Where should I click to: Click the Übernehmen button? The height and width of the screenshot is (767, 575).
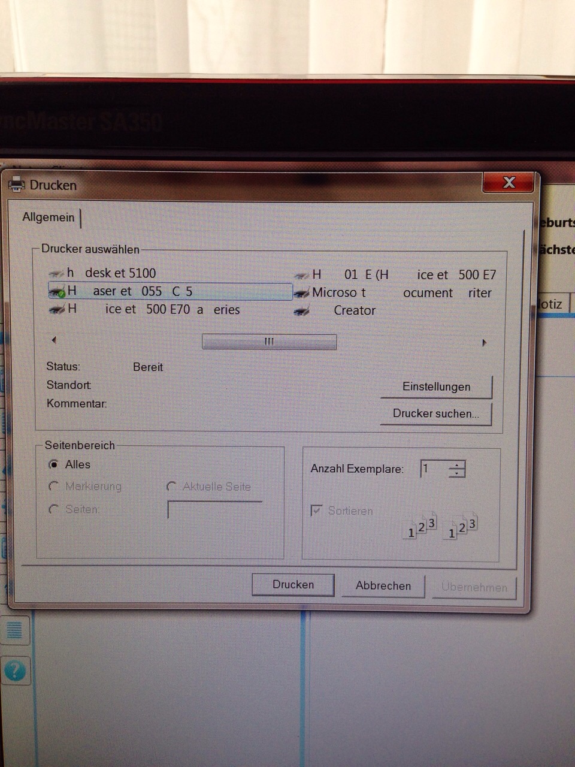tap(474, 588)
